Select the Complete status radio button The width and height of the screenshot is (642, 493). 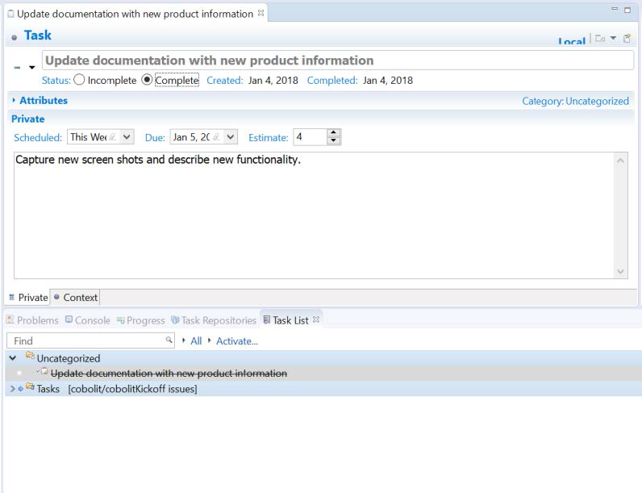[x=147, y=80]
